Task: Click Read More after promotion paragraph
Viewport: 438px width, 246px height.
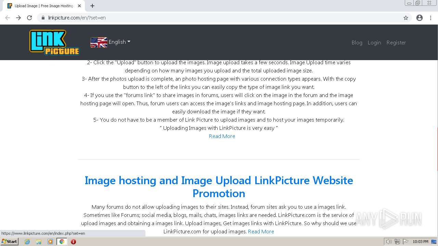Action: 261,231
